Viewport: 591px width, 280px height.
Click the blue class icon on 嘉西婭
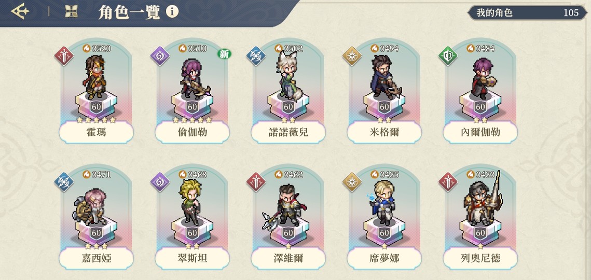(64, 183)
